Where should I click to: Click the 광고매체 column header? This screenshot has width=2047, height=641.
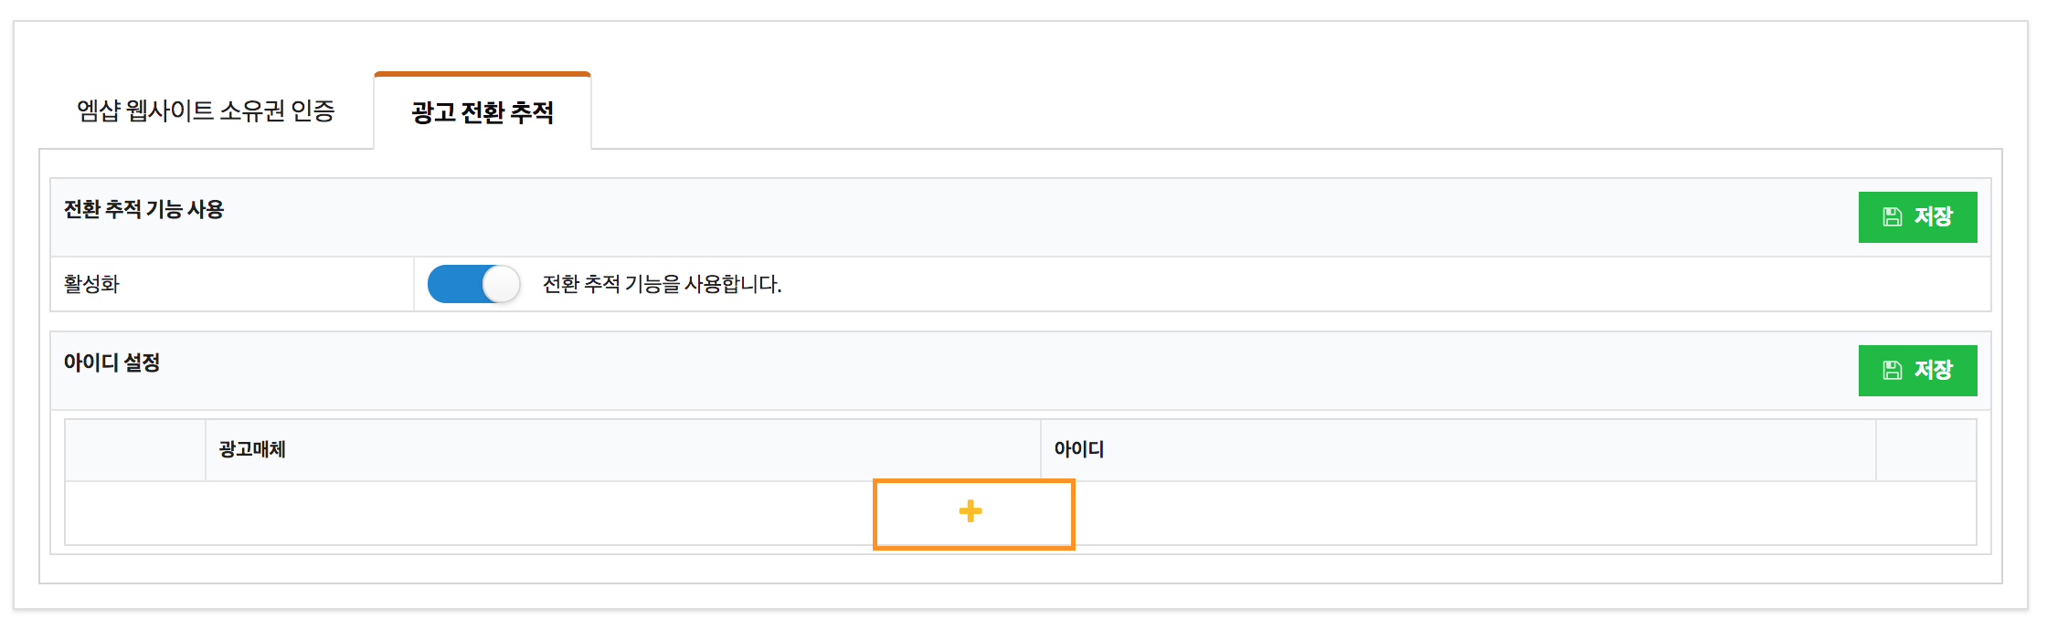coord(252,449)
